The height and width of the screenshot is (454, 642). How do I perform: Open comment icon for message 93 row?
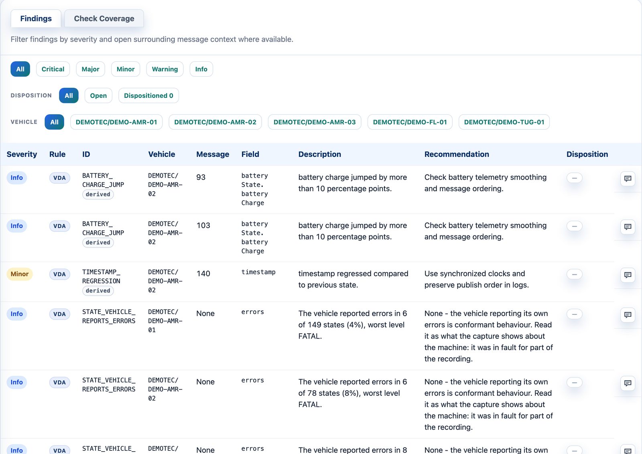628,178
